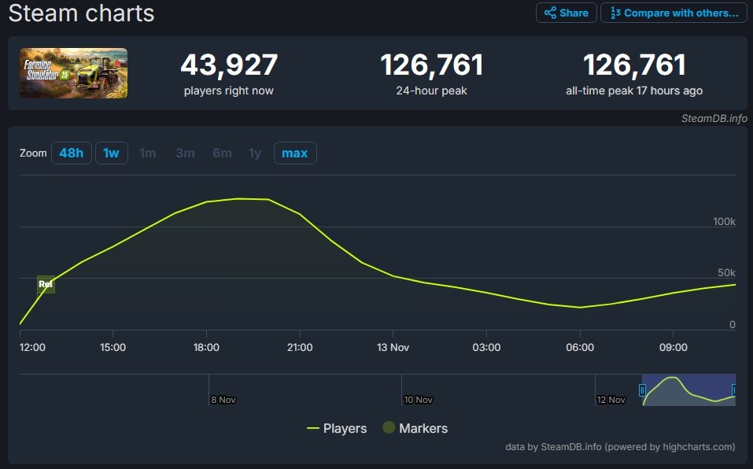
Task: Click the 10 Nov point in navigator
Action: [x=418, y=400]
